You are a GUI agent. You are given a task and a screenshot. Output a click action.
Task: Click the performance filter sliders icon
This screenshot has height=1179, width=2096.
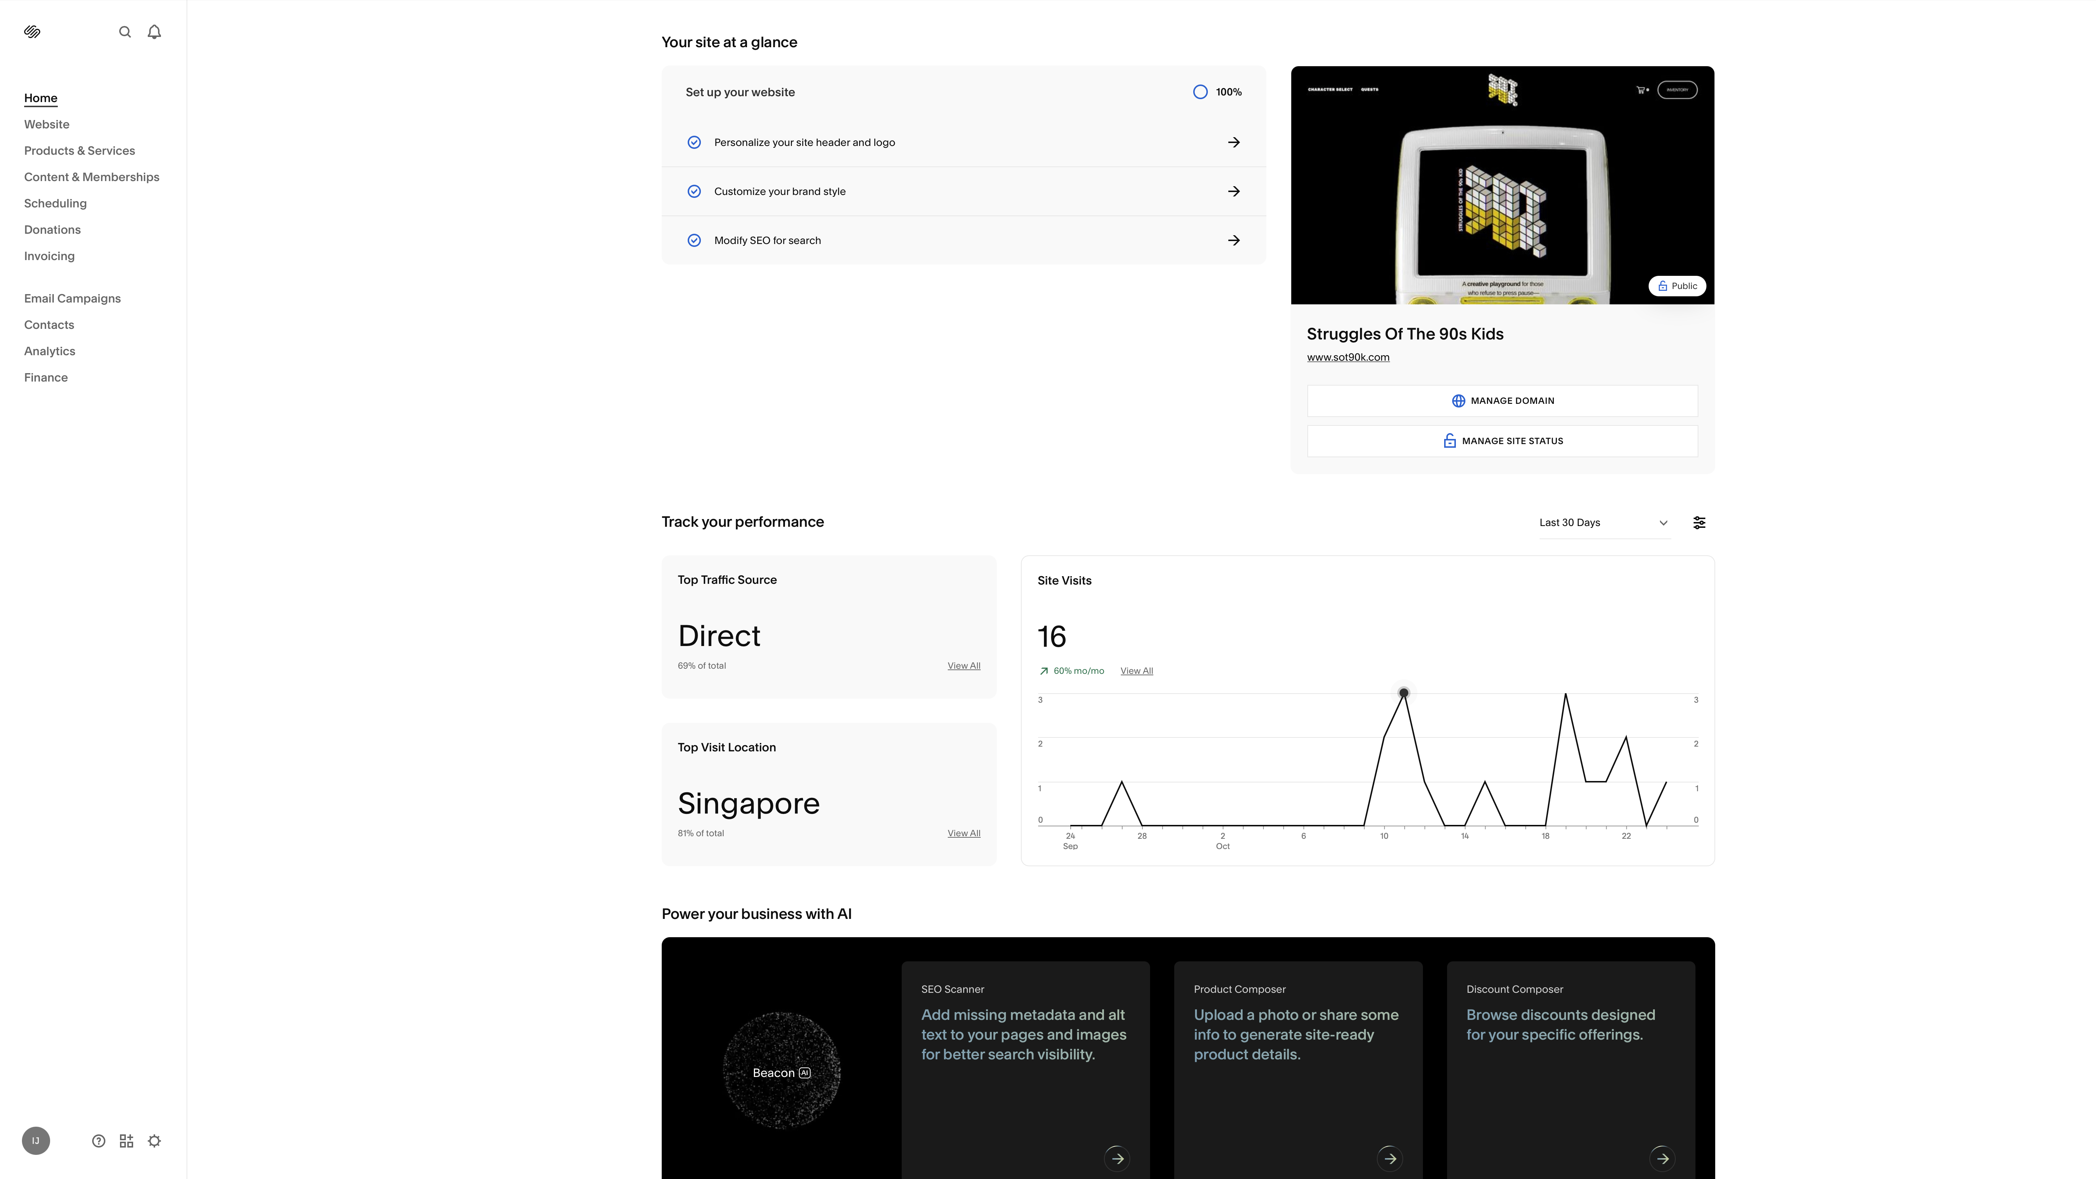(1699, 522)
